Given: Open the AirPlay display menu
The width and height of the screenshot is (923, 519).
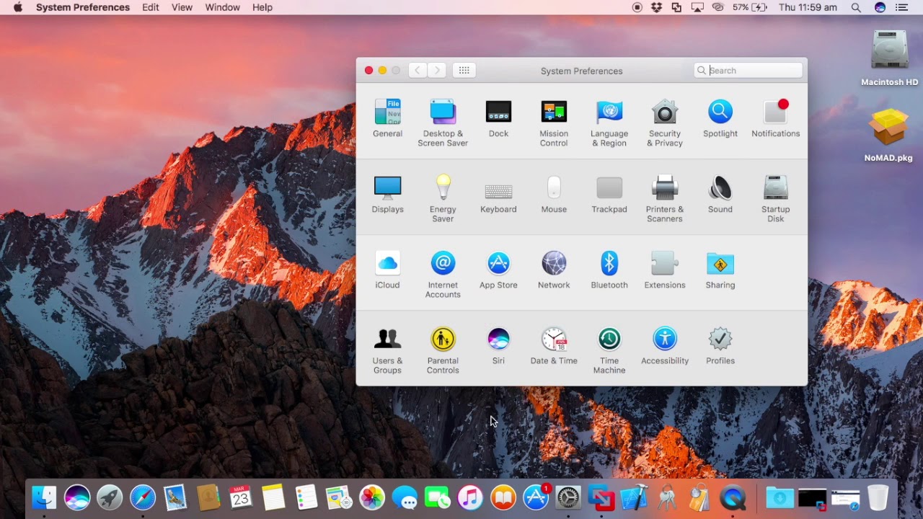Looking at the screenshot, I should (x=697, y=7).
